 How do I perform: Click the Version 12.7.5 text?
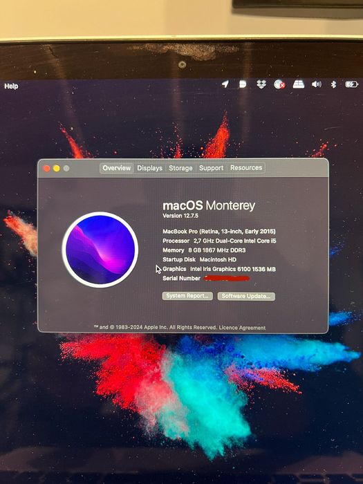[x=180, y=216]
